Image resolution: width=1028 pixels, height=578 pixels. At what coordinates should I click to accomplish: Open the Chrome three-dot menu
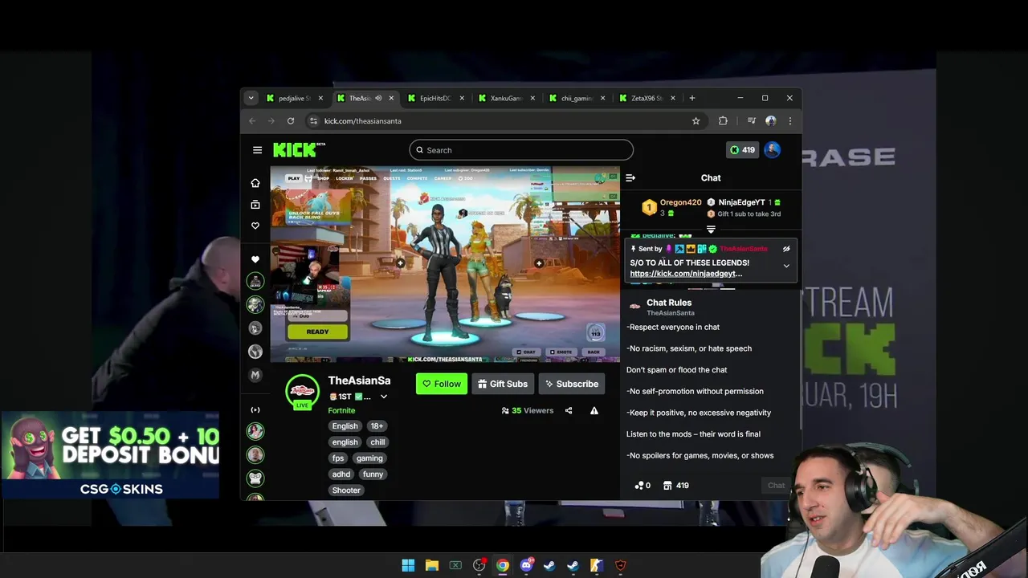pyautogui.click(x=790, y=121)
